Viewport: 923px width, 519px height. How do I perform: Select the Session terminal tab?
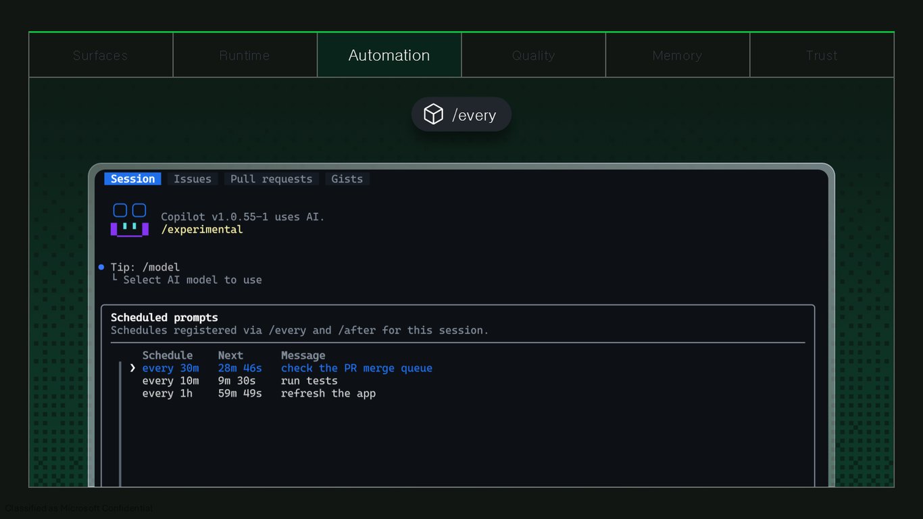[132, 179]
